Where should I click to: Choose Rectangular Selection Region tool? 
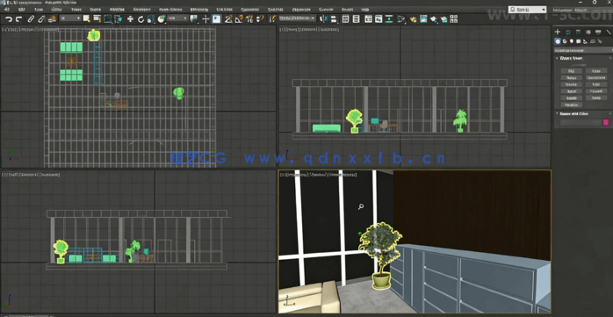point(107,18)
